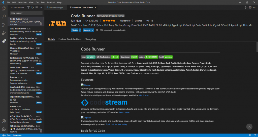
Task: Open the tabnine status bar item
Action: coord(17,135)
